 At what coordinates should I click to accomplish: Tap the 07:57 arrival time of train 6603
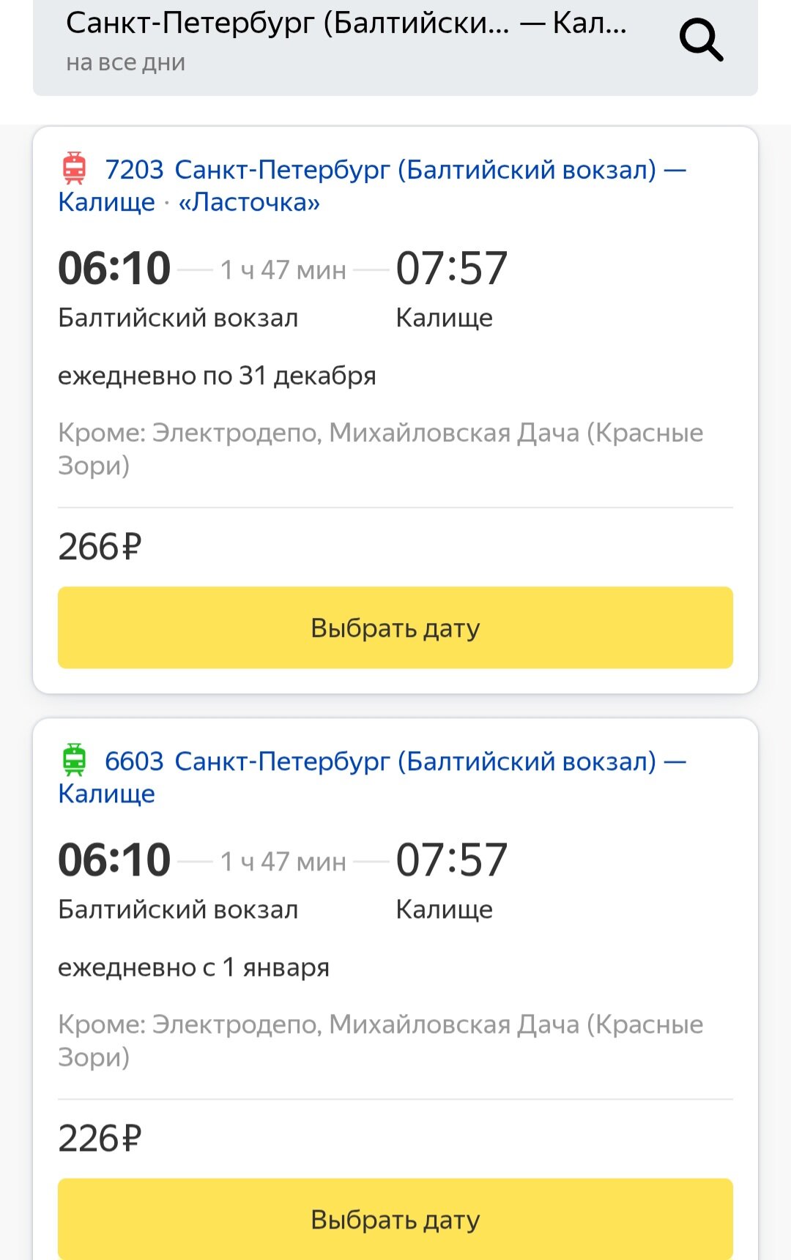tap(451, 860)
